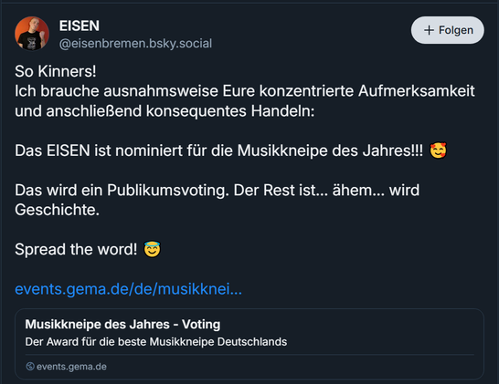Open the EISEN profile avatar
Screen dimensions: 499x384
click(32, 34)
